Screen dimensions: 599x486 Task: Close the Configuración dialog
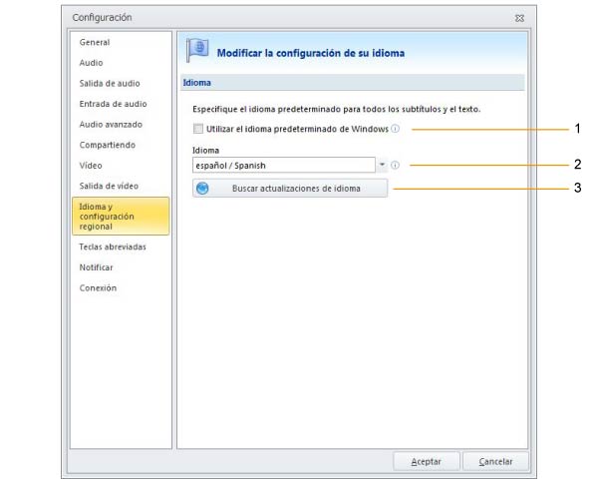[519, 18]
